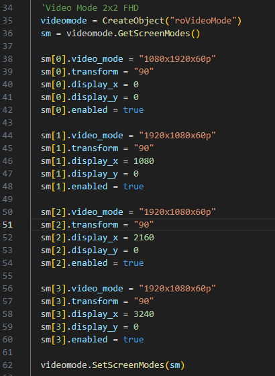
Task: Click the "1080x1920x60p" string on line 38
Action: (177, 59)
